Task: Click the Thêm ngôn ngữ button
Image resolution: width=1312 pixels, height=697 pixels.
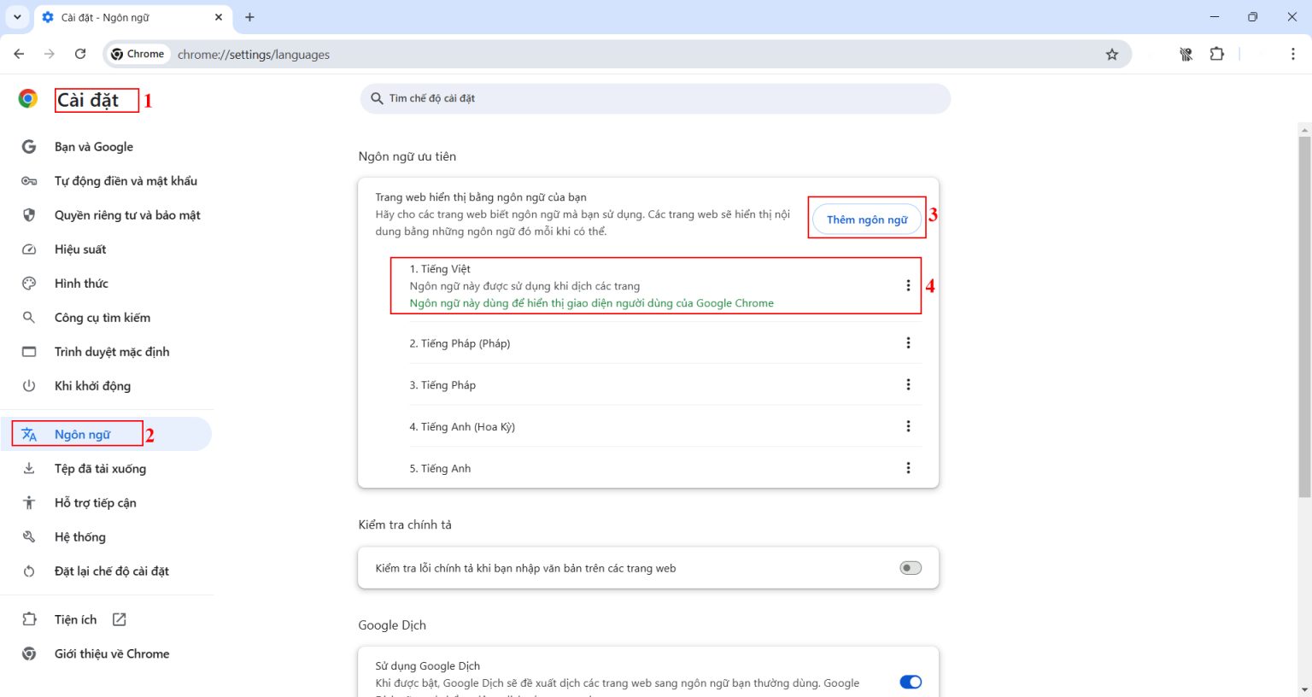Action: click(866, 219)
